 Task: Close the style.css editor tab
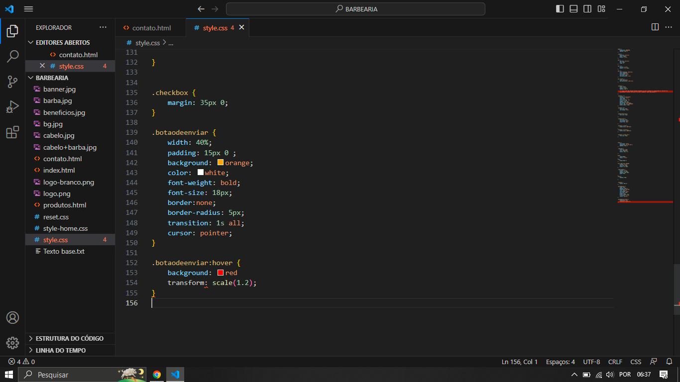[241, 27]
